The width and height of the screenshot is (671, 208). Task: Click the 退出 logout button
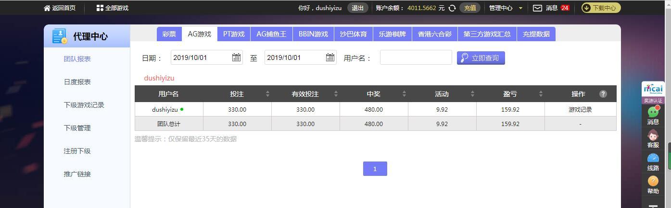pyautogui.click(x=358, y=8)
